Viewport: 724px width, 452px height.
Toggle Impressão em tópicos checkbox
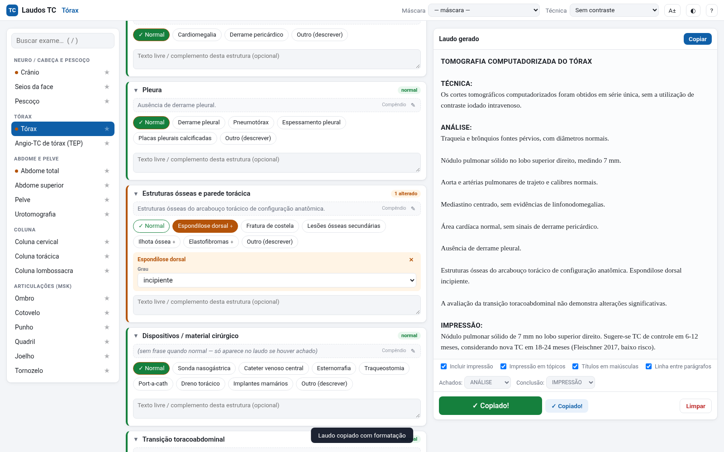[503, 367]
